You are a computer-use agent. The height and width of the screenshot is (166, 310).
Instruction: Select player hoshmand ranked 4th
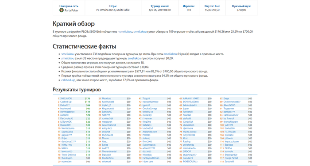66,109
